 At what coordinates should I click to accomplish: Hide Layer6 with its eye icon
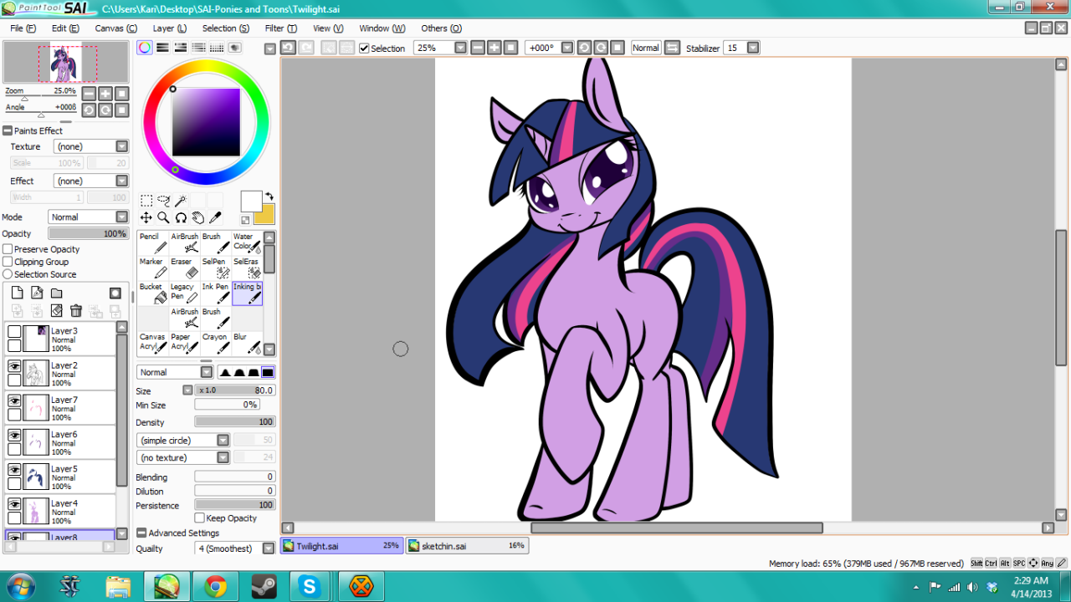tap(14, 435)
